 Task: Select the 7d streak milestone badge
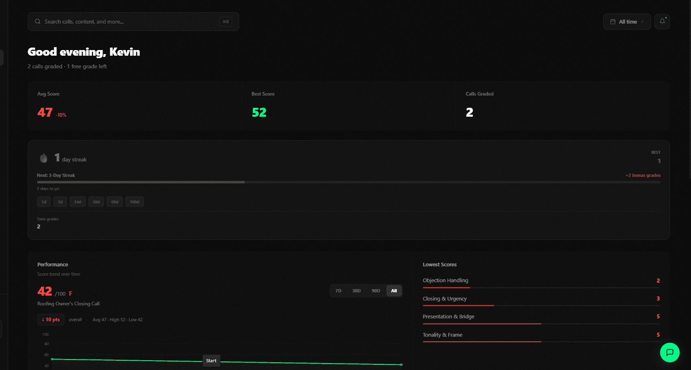tap(60, 202)
